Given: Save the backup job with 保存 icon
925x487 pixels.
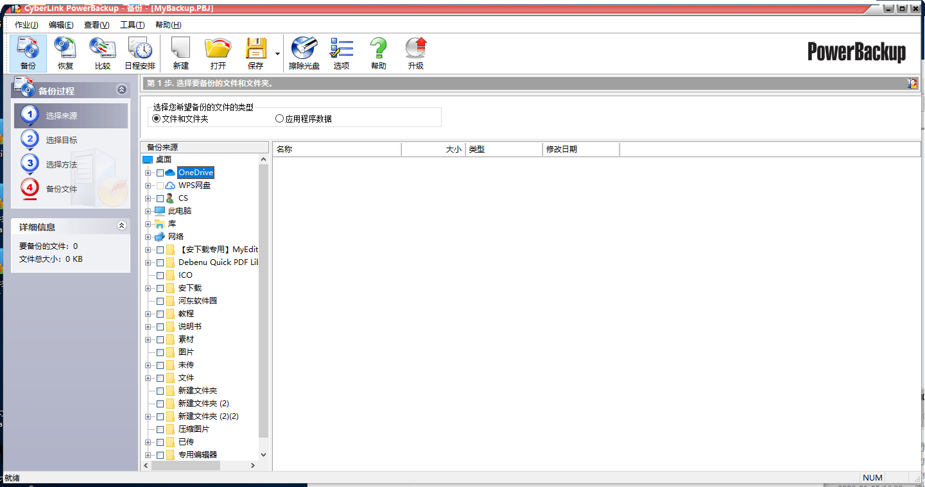Looking at the screenshot, I should [254, 51].
